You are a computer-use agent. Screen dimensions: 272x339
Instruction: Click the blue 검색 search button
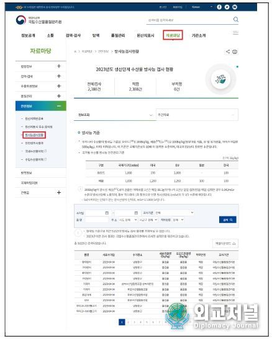click(x=228, y=219)
